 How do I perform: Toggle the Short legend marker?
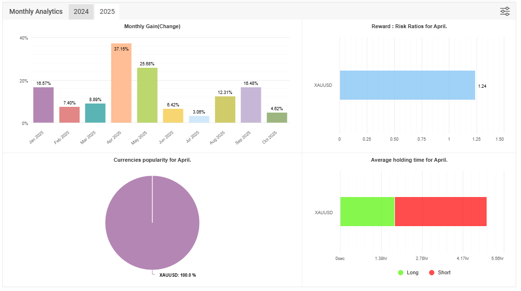pos(432,272)
